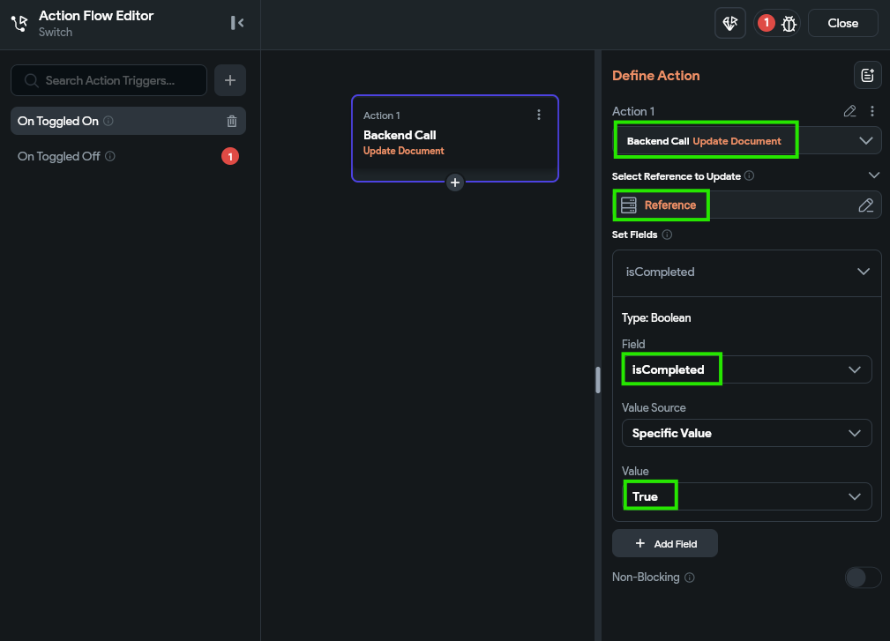Add action below Action 1 card
Screen dimensions: 890x641
tap(454, 183)
